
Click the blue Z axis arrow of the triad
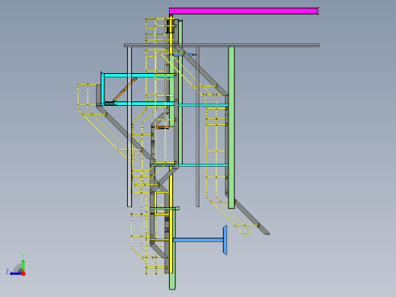tap(15, 273)
